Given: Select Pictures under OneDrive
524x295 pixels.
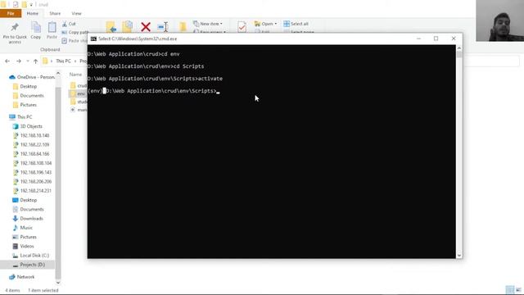Looking at the screenshot, I should [x=25, y=105].
